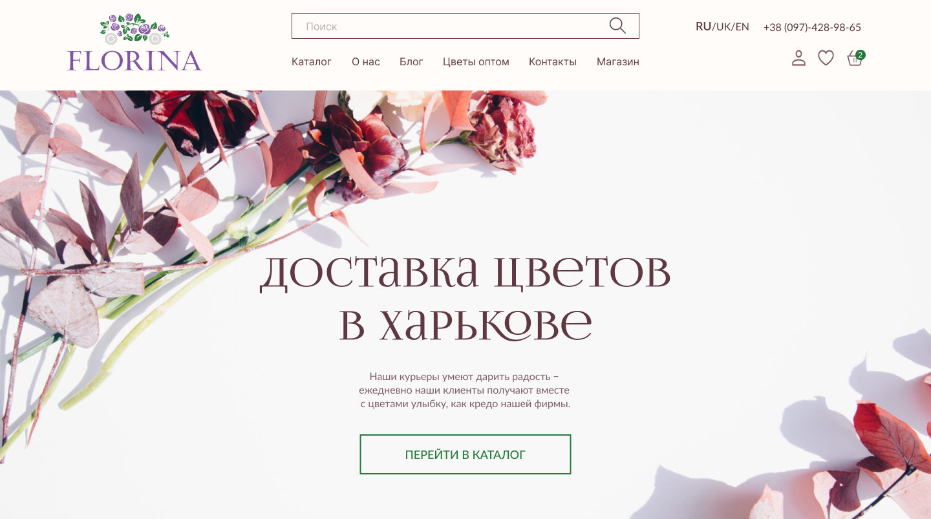Screen dimensions: 931x519
Task: Open the Цветы оптом page
Action: click(476, 62)
